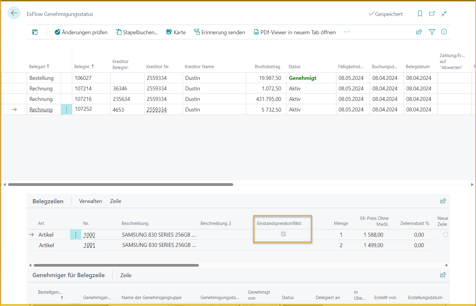This screenshot has height=306, width=476.
Task: Click the back arrow button
Action: click(x=14, y=13)
